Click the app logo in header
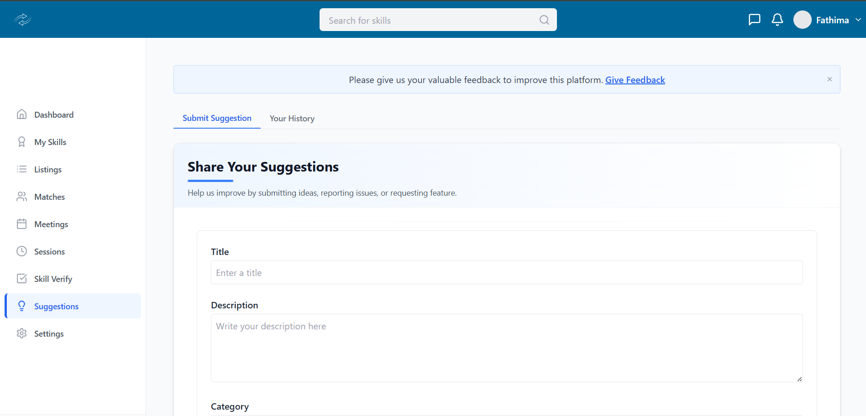This screenshot has height=416, width=866. (22, 20)
